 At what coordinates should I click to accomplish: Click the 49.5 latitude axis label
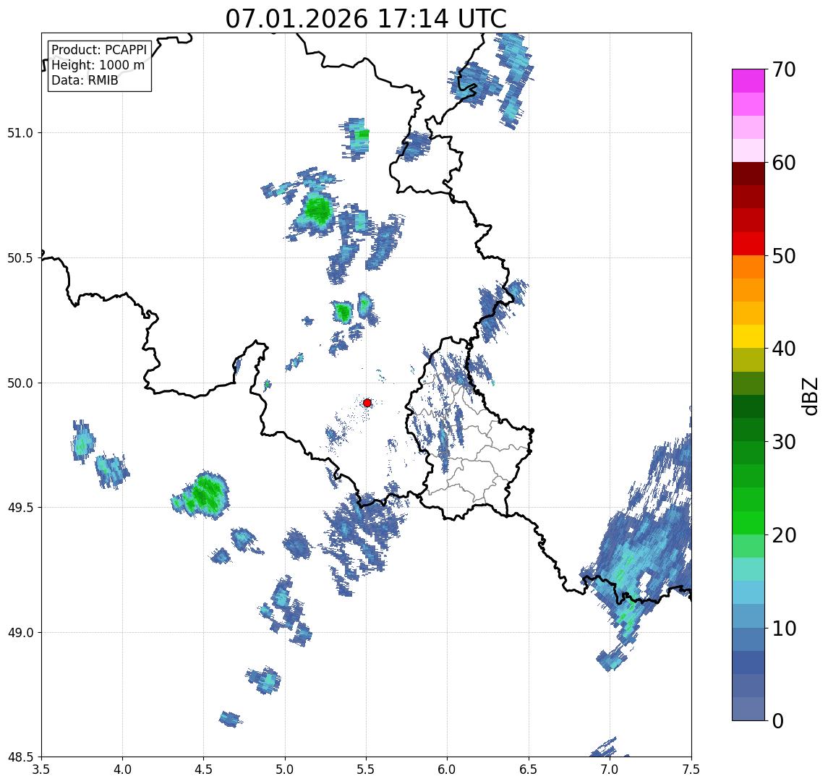click(20, 508)
